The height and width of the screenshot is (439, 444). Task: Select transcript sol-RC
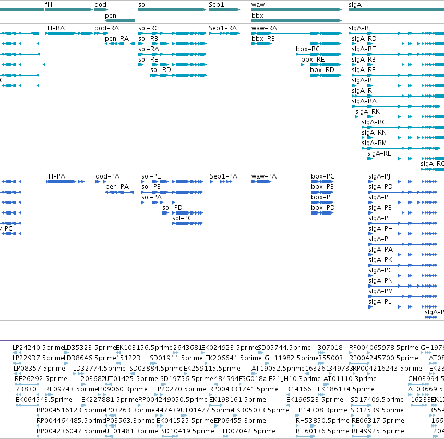(x=148, y=28)
